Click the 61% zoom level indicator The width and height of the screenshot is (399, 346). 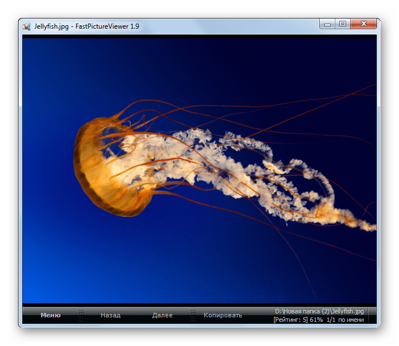pyautogui.click(x=317, y=320)
